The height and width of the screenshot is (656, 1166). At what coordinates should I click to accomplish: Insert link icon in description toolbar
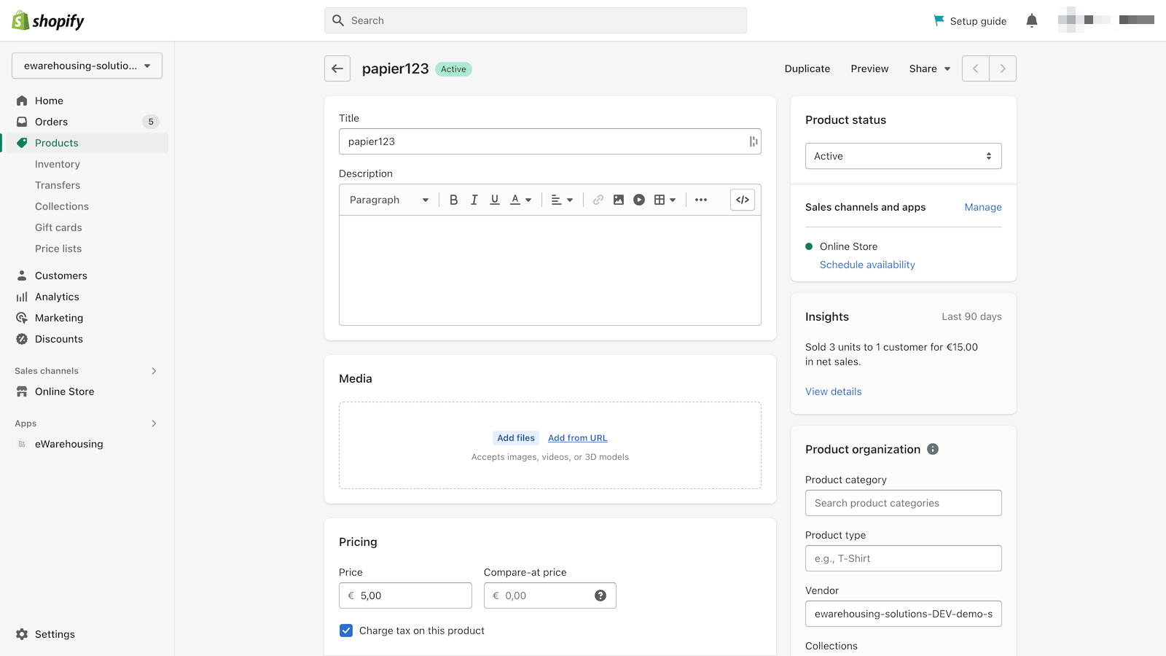[x=598, y=200]
